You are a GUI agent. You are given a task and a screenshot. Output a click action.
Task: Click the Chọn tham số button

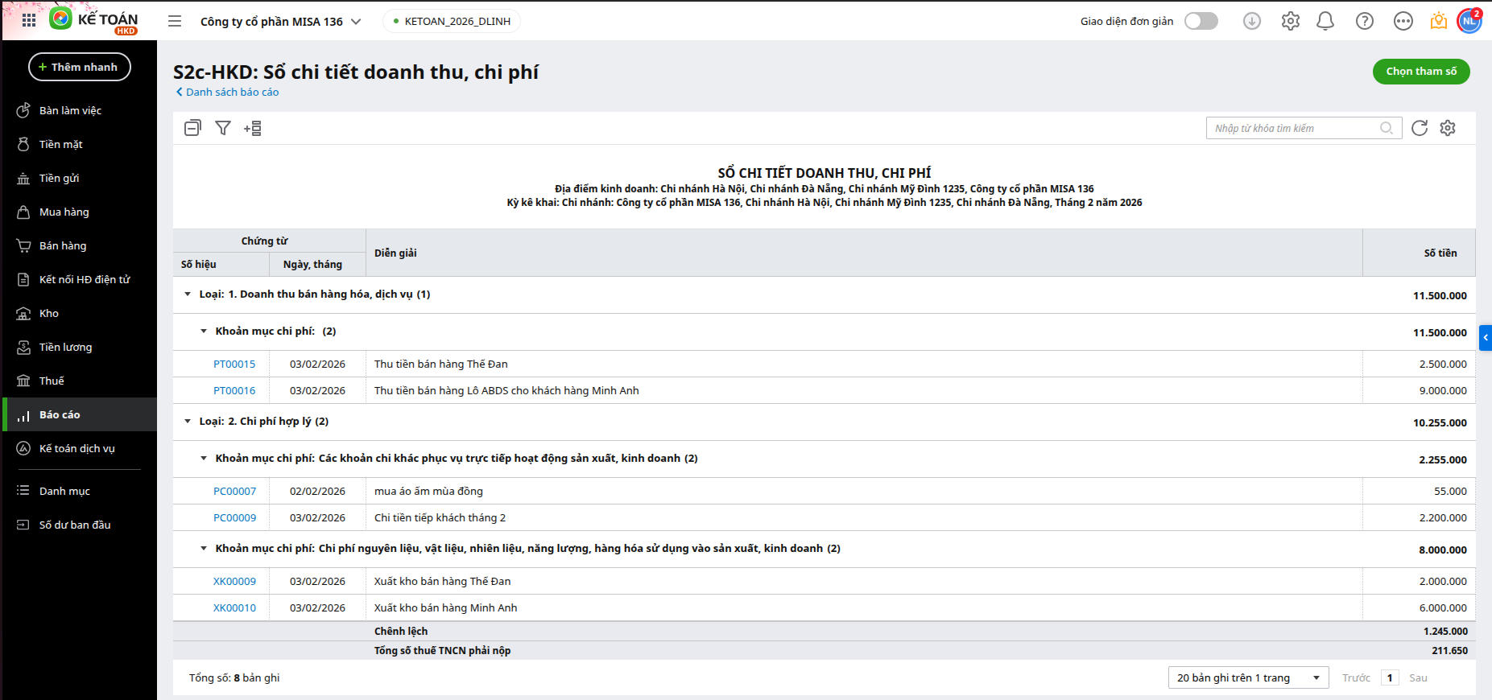pyautogui.click(x=1421, y=72)
